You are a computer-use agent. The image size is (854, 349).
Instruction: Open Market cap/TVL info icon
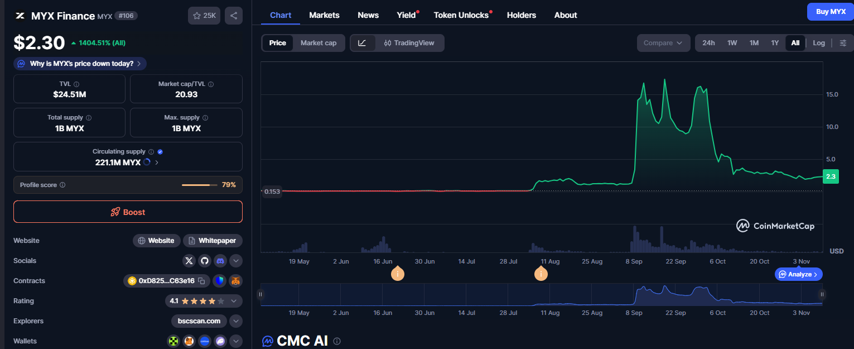(x=211, y=84)
